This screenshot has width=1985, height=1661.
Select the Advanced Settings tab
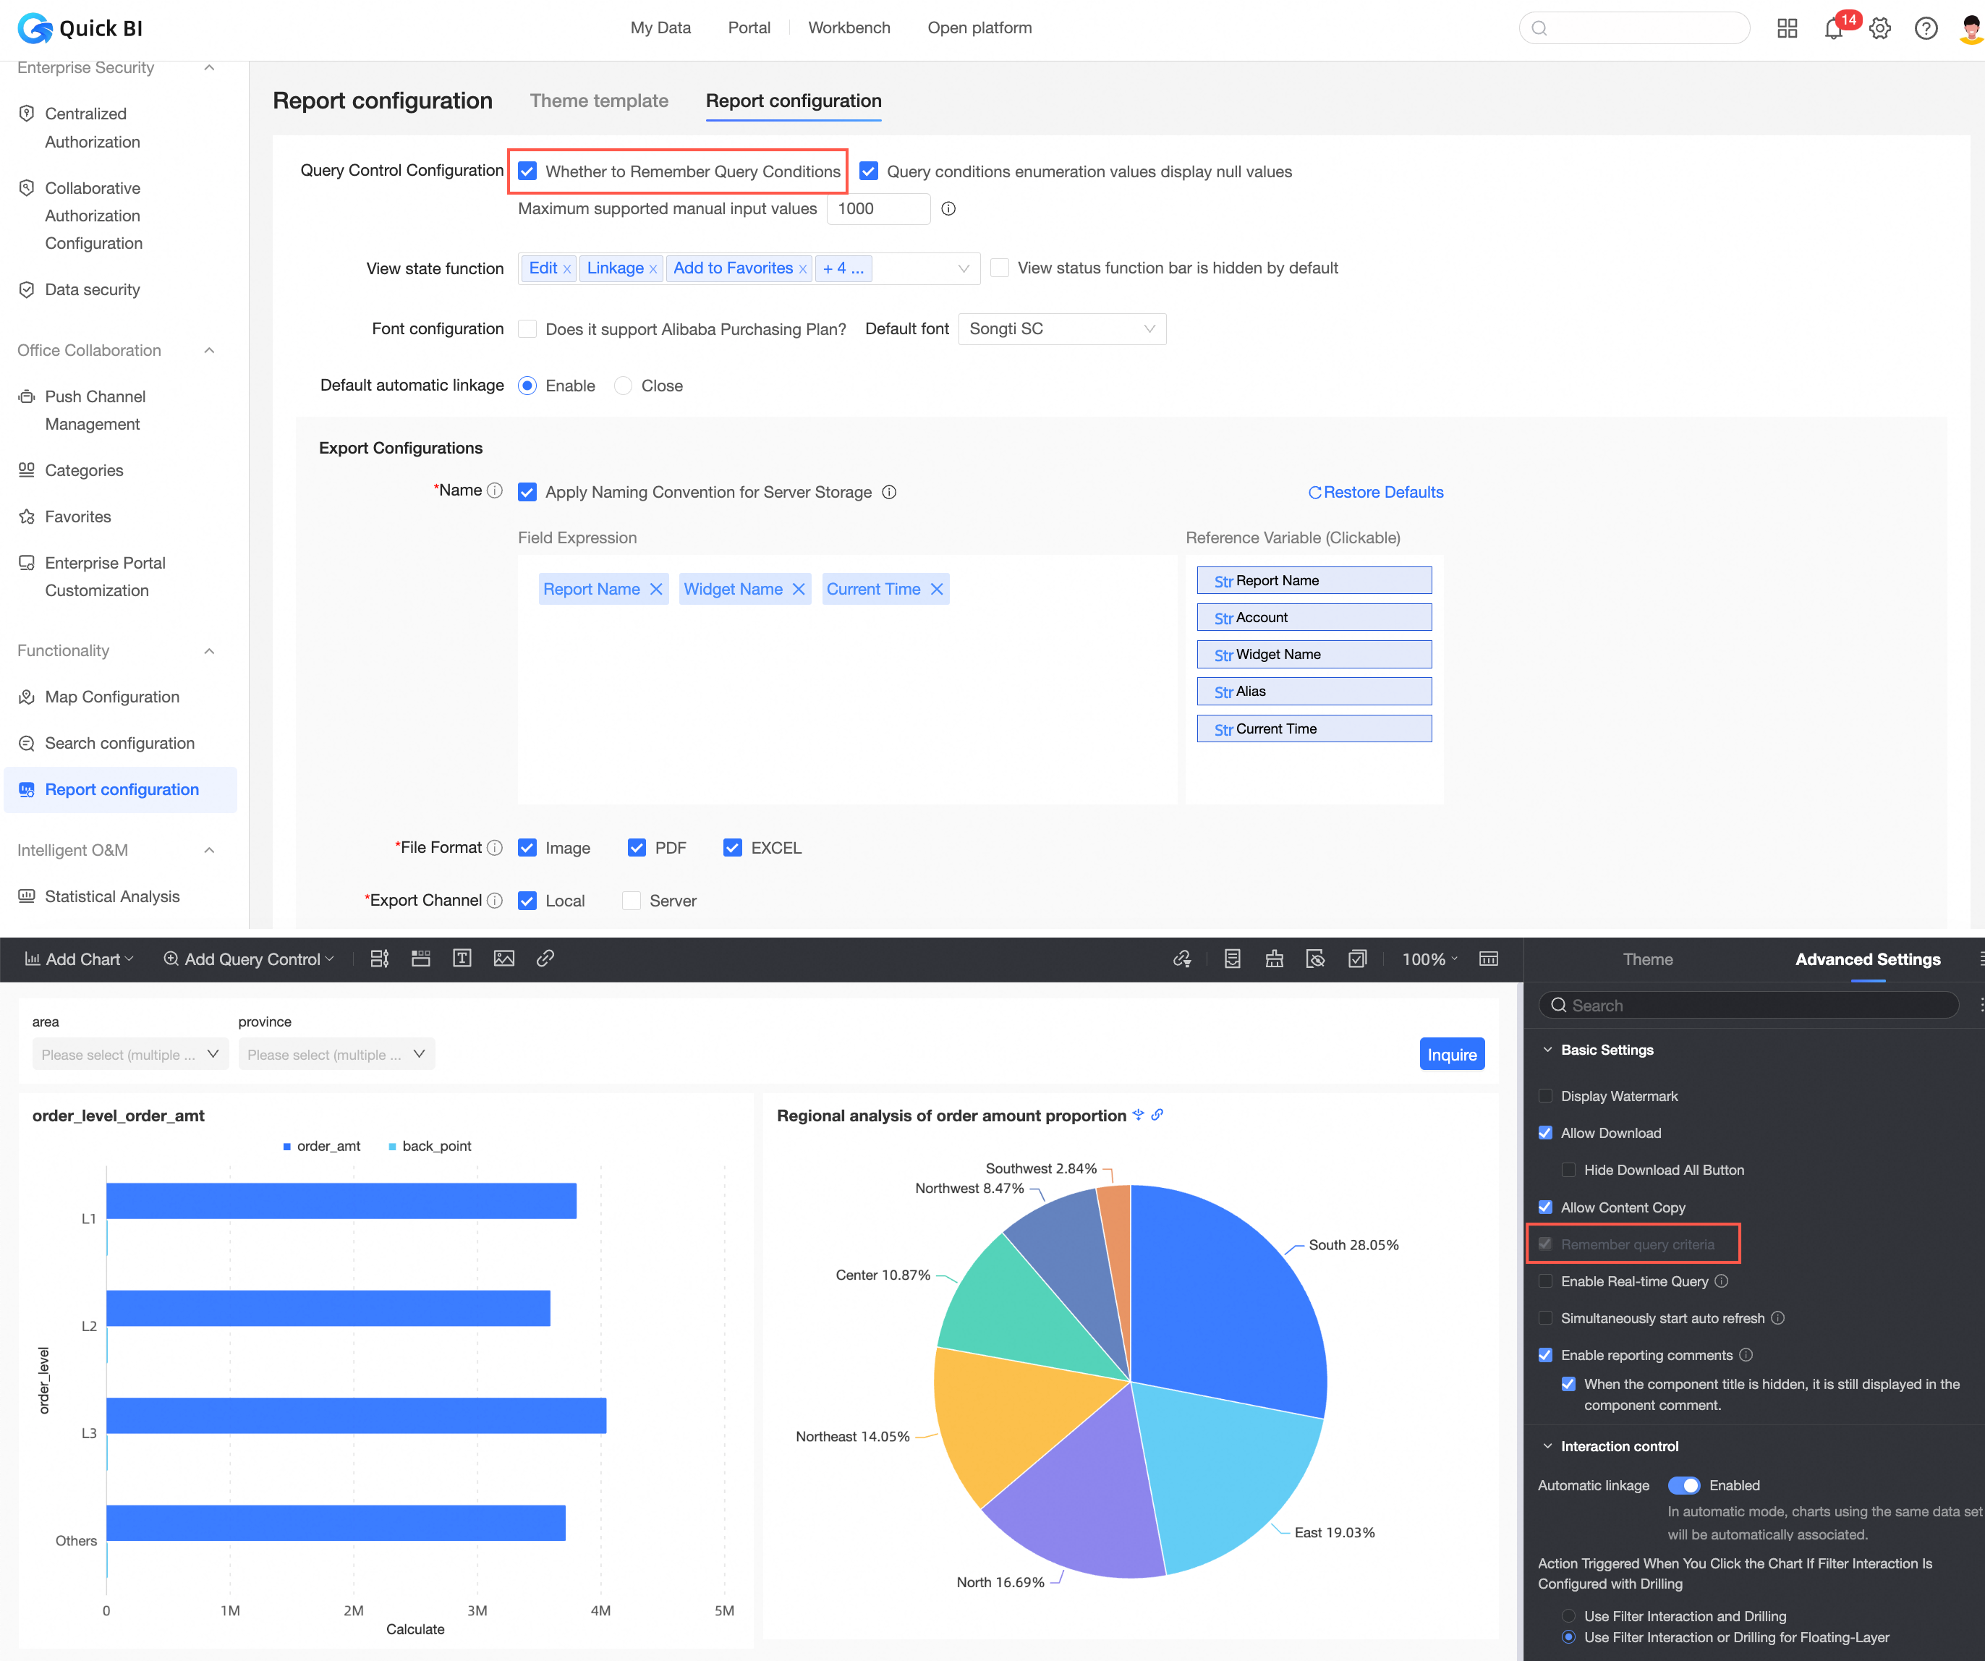click(1867, 959)
